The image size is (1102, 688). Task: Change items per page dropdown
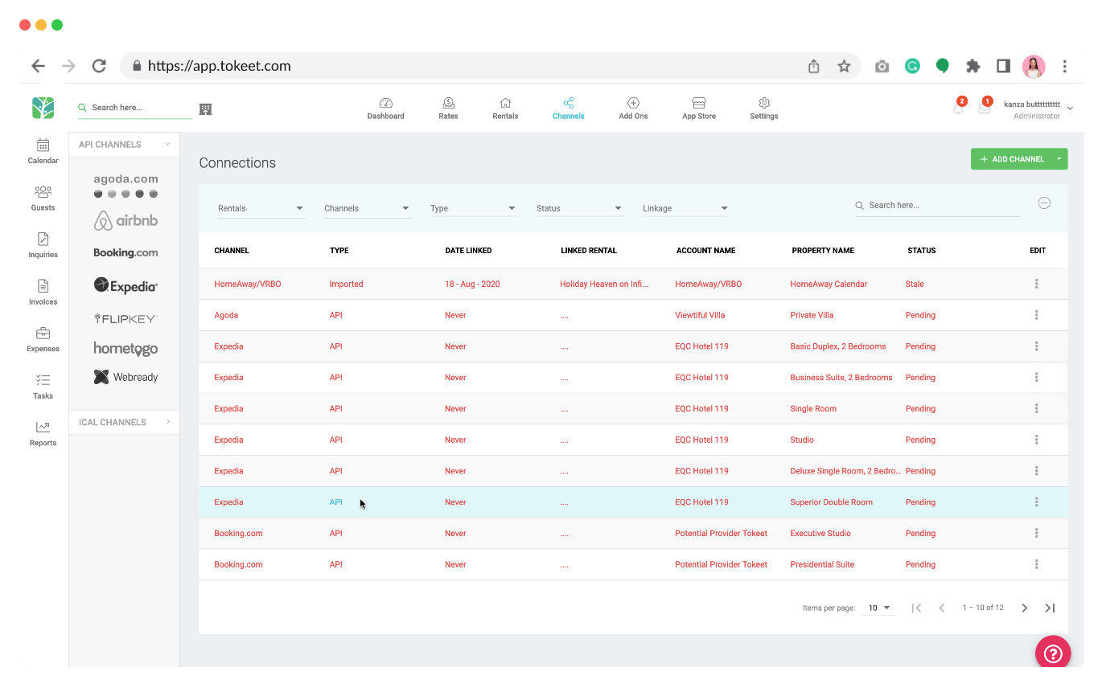879,608
